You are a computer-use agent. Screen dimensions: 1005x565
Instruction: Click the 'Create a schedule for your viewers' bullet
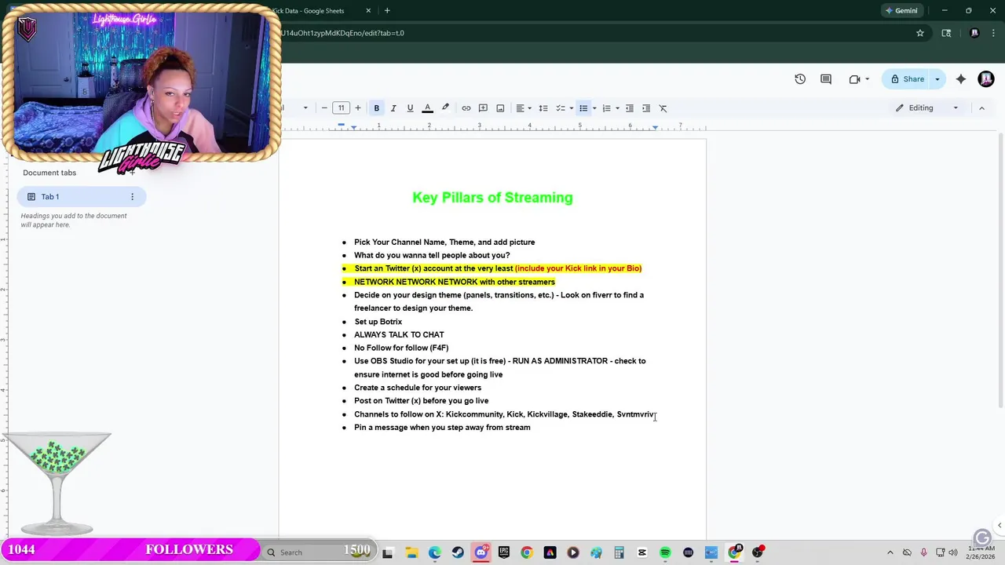click(418, 388)
